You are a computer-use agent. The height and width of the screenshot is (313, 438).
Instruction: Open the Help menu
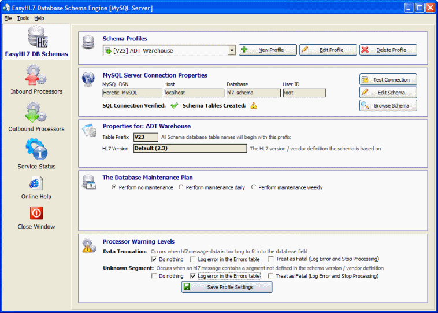pos(39,18)
